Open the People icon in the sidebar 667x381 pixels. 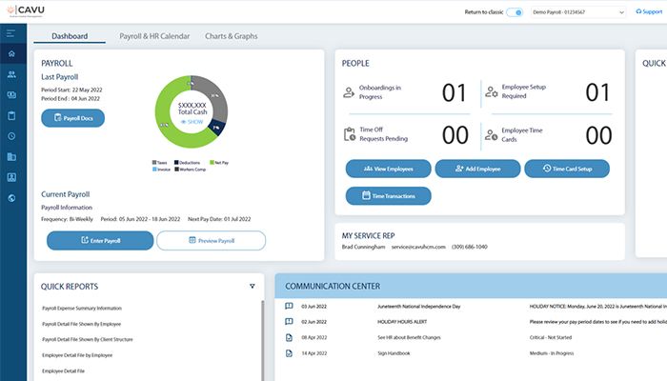pos(10,74)
